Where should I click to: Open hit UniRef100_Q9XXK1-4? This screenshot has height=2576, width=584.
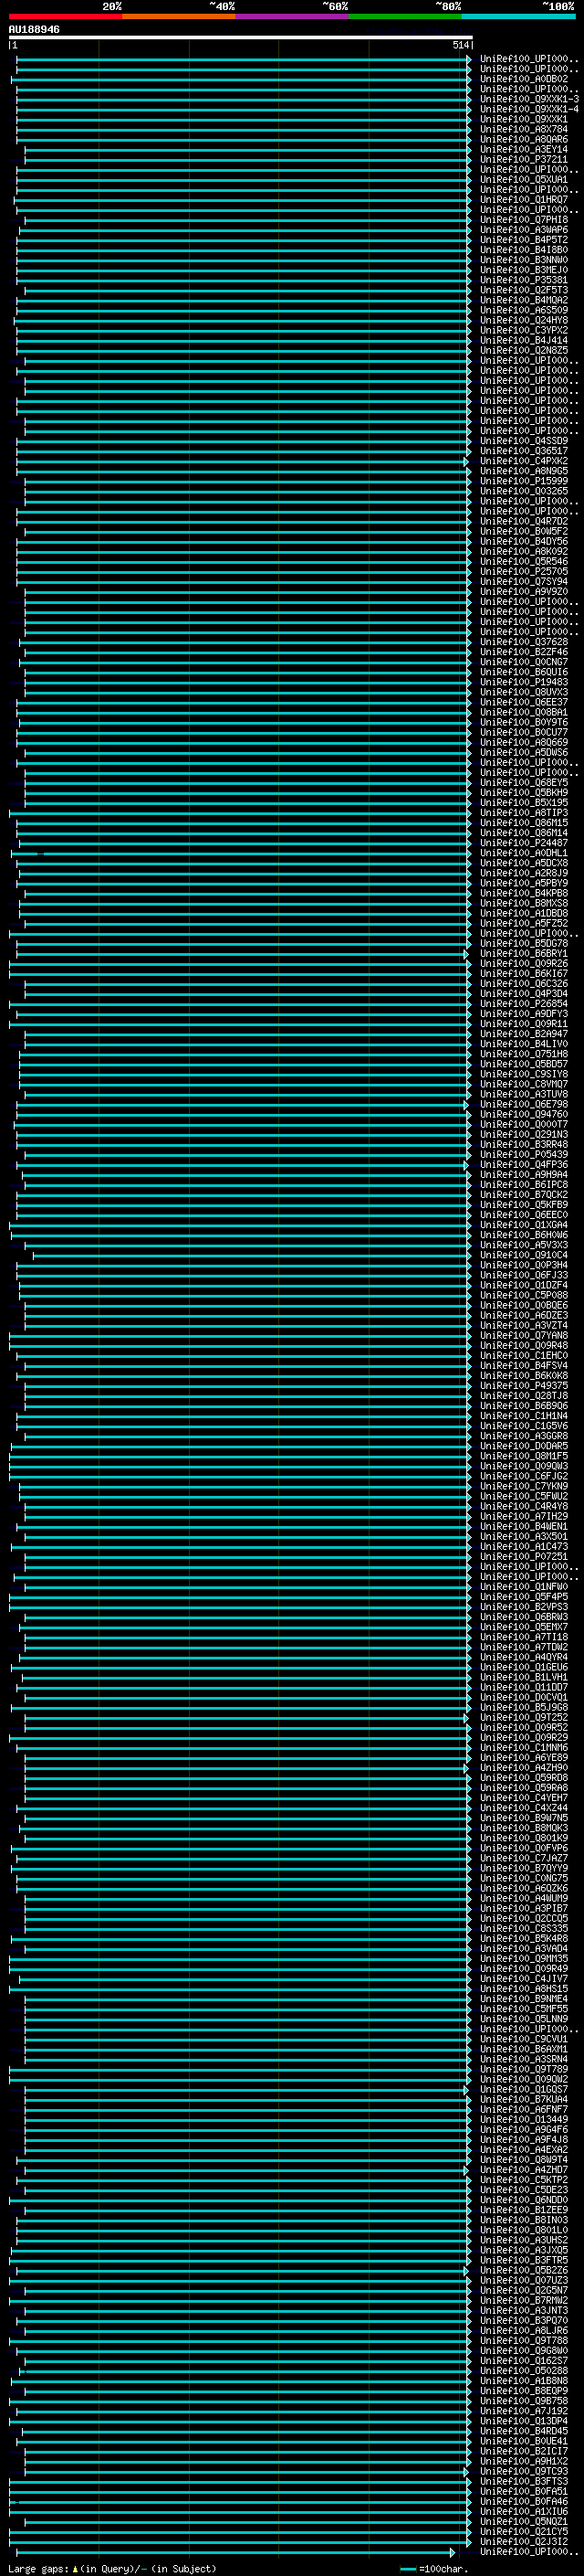pos(529,109)
